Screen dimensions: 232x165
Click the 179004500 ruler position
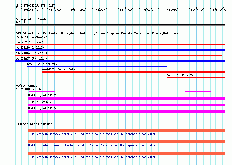(54, 10)
